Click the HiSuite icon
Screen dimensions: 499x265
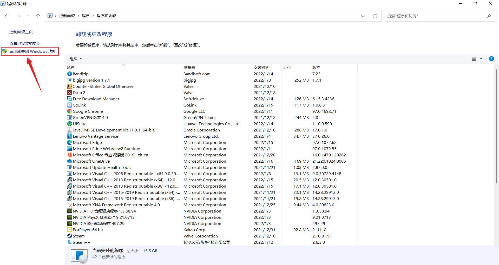pos(69,124)
